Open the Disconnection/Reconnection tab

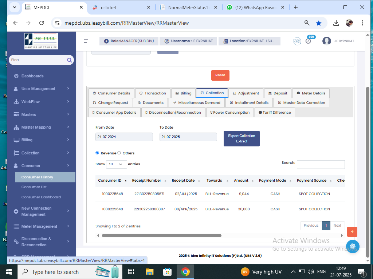click(x=173, y=113)
